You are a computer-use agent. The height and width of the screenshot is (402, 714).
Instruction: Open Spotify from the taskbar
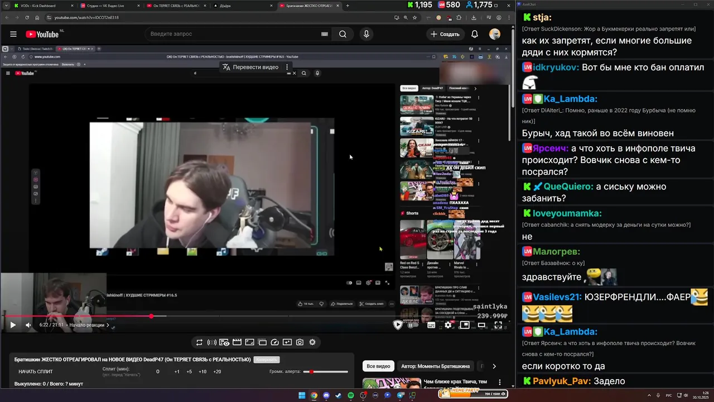click(x=351, y=395)
